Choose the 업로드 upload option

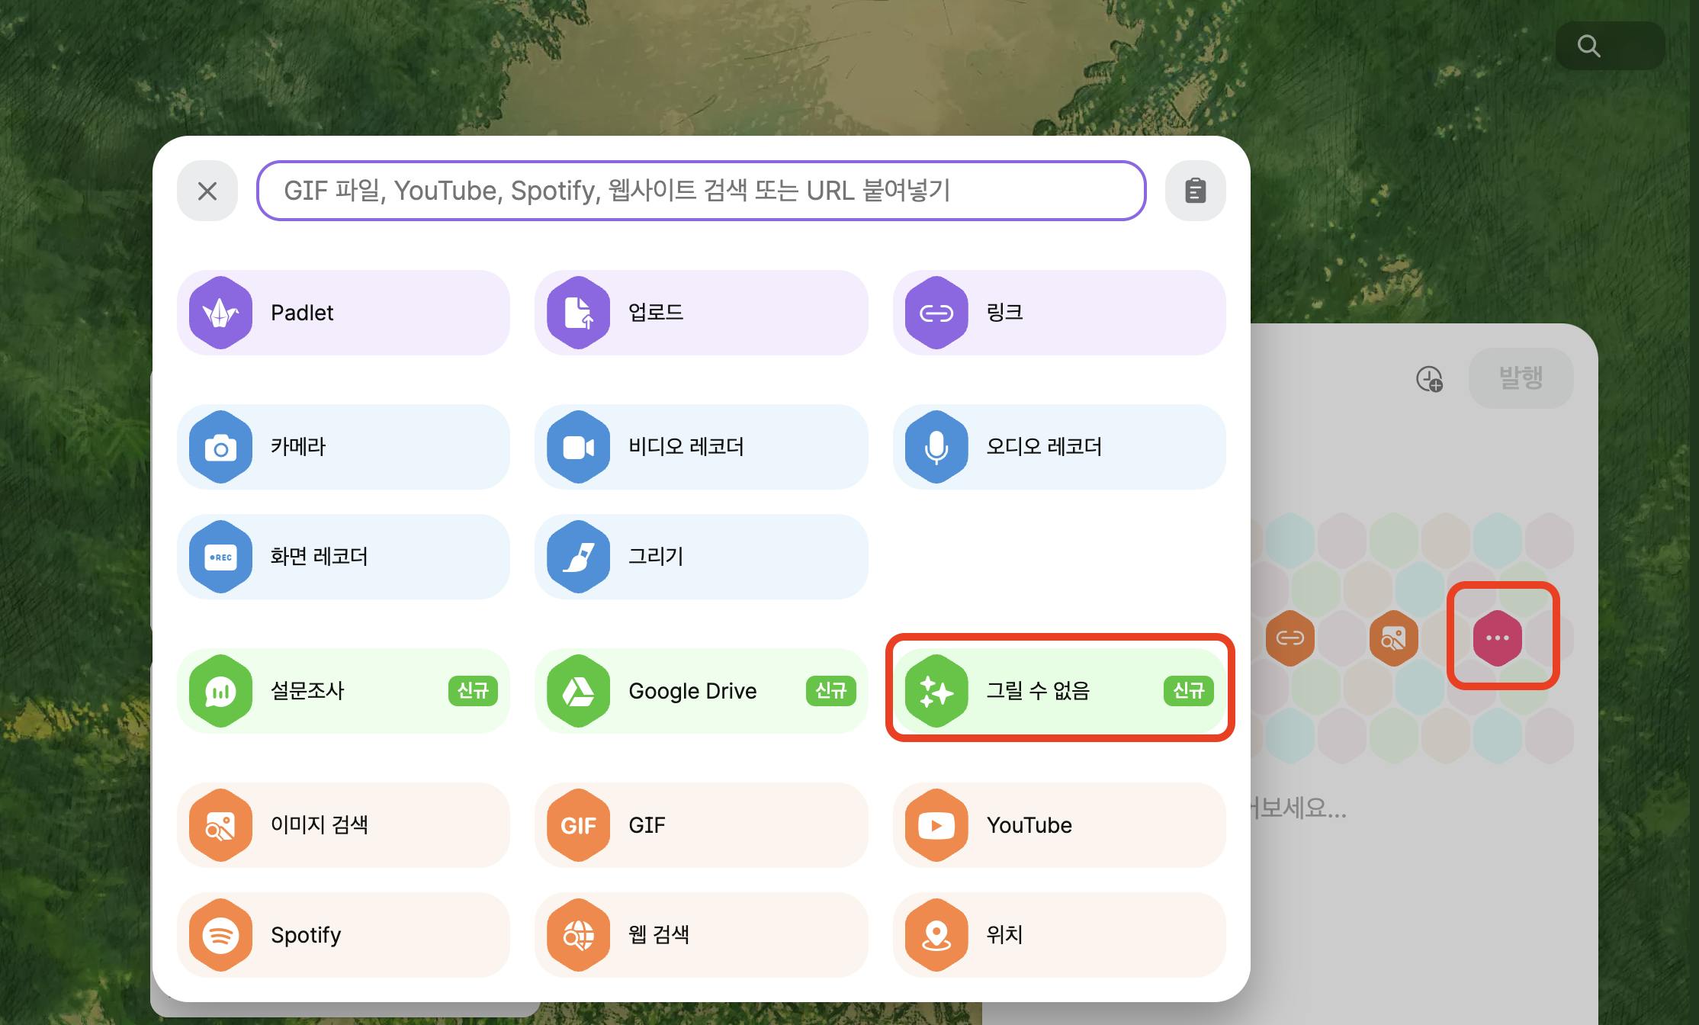click(700, 313)
